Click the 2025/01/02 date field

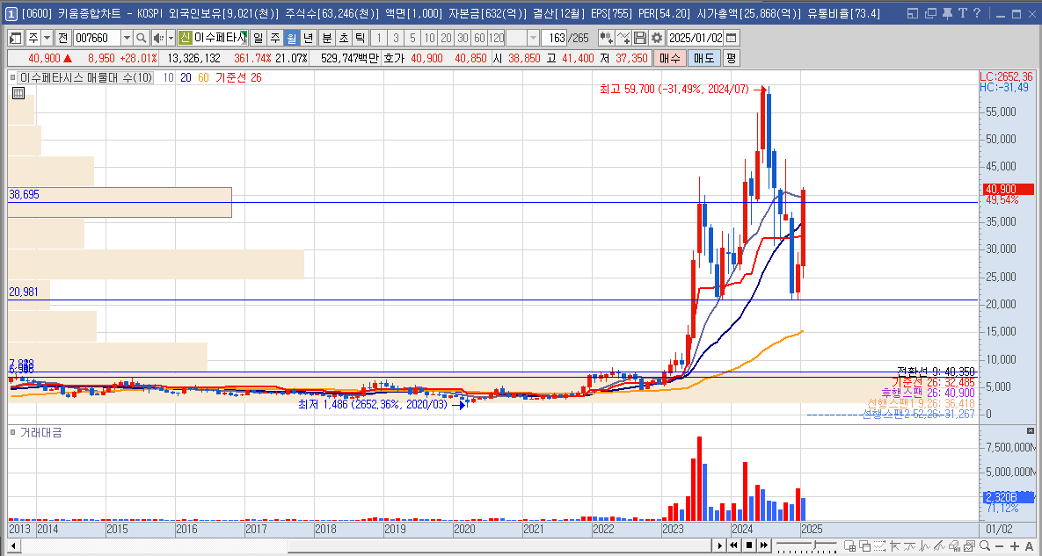click(696, 38)
